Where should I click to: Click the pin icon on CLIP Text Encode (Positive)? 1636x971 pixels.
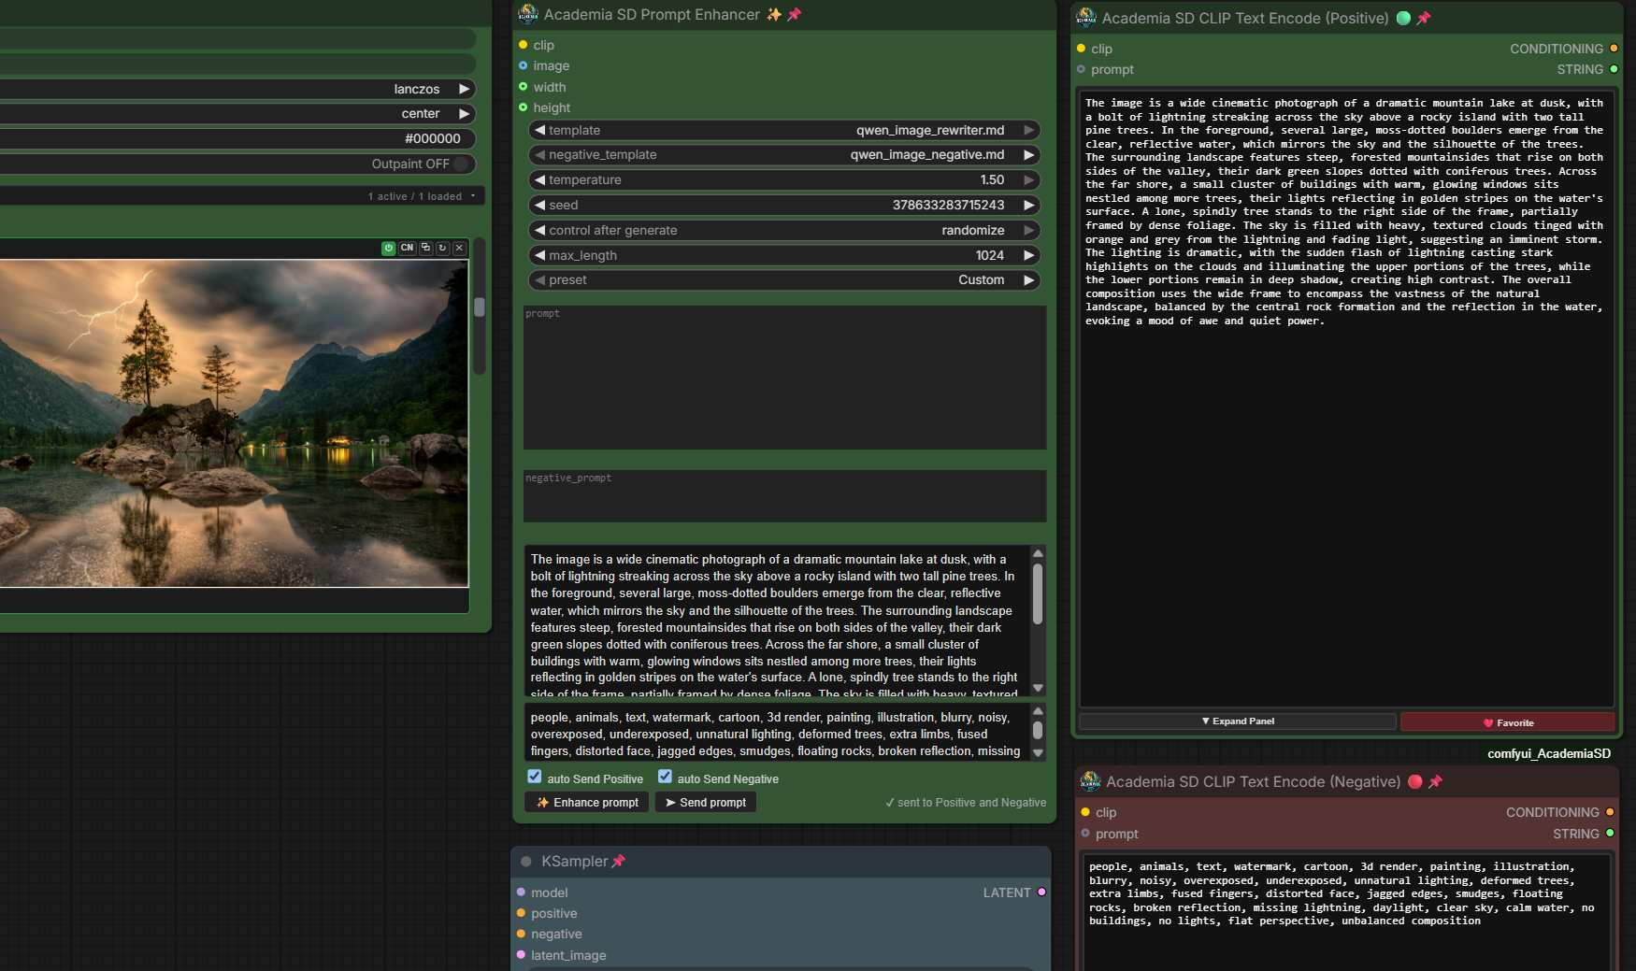(1424, 18)
